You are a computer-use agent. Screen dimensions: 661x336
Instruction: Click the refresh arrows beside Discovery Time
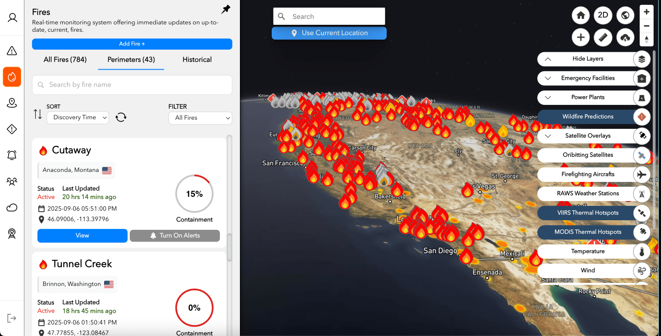click(x=121, y=117)
